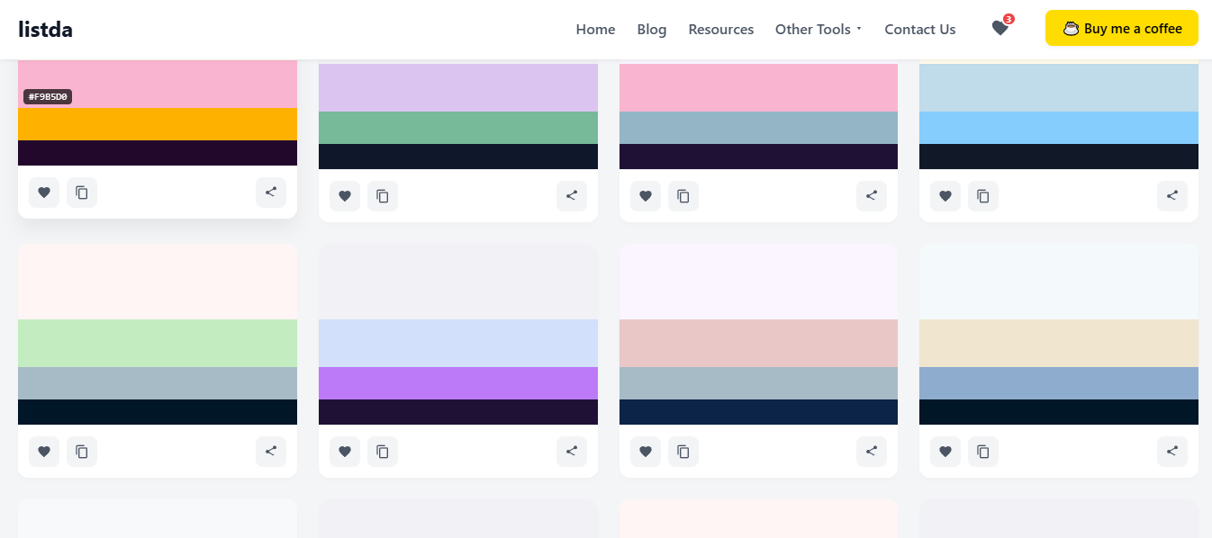Select the sage green color stripe
This screenshot has width=1212, height=538.
(x=458, y=128)
